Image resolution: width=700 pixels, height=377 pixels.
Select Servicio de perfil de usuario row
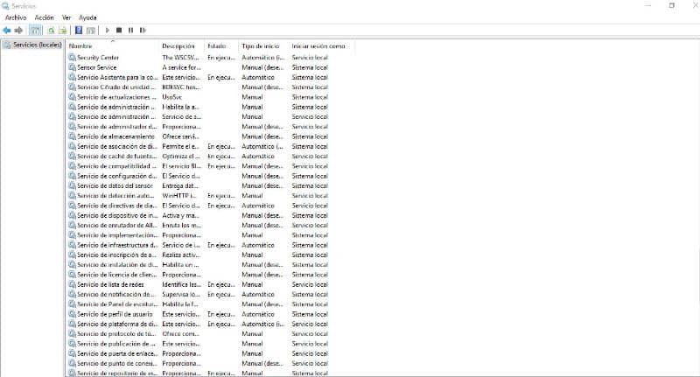pyautogui.click(x=199, y=314)
